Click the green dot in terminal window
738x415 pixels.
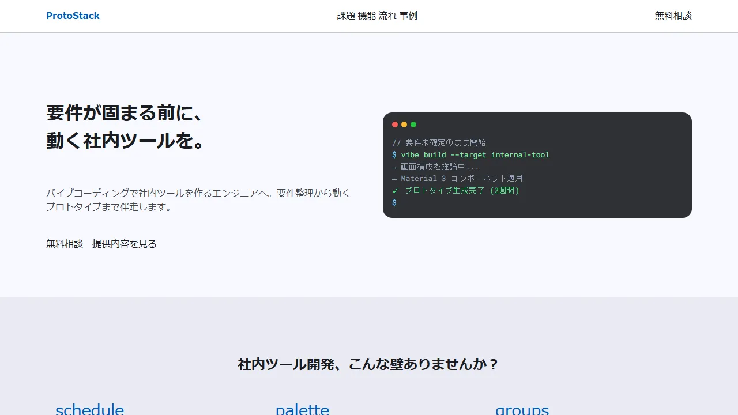pos(413,124)
